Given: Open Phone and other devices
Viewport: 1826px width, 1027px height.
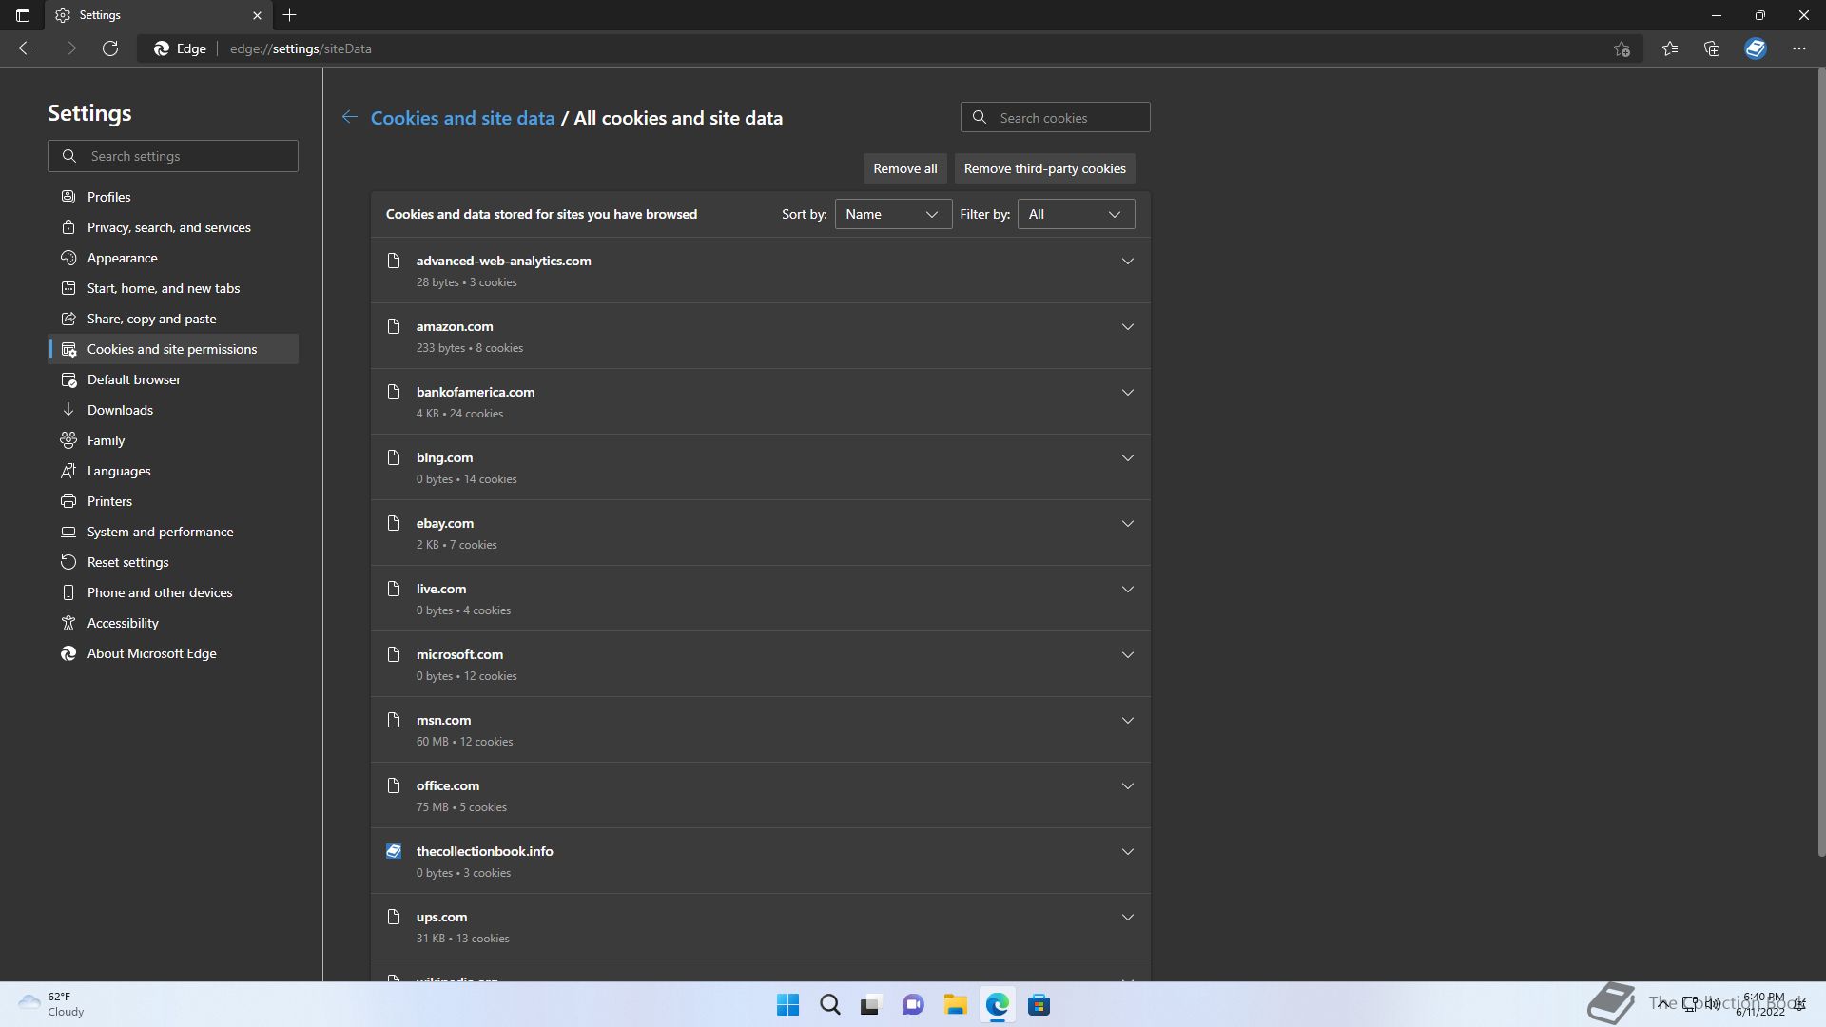Looking at the screenshot, I should point(173,592).
